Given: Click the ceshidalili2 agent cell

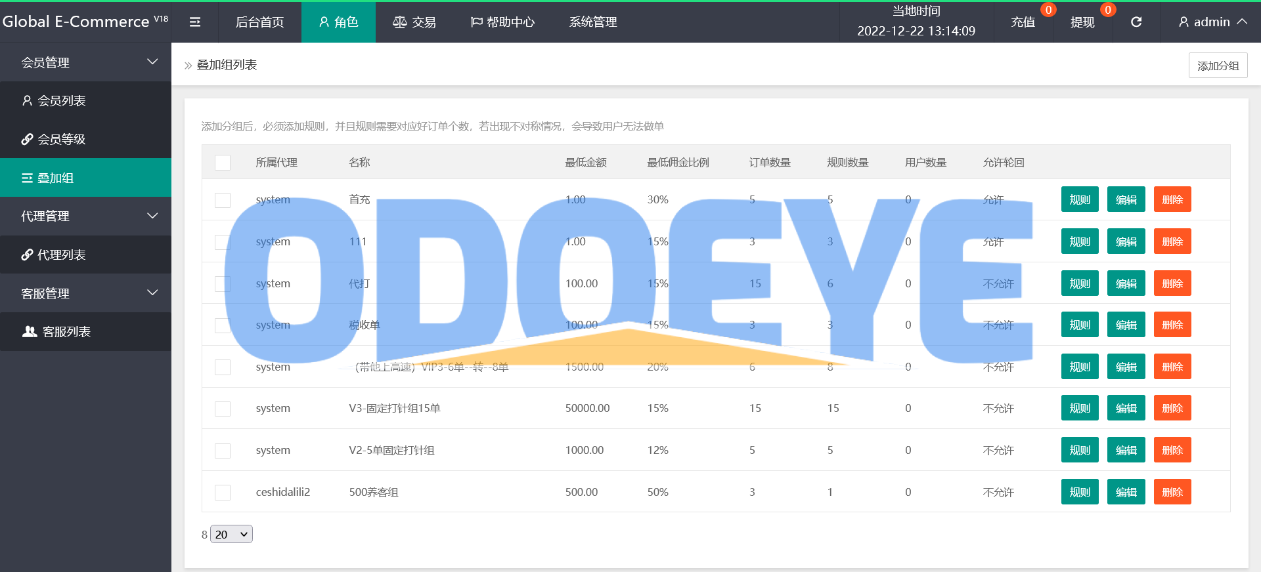Looking at the screenshot, I should 283,492.
